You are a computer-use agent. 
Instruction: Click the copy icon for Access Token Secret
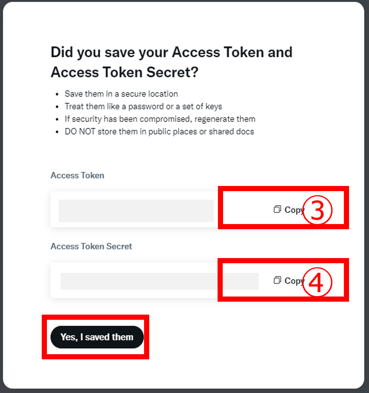point(277,280)
